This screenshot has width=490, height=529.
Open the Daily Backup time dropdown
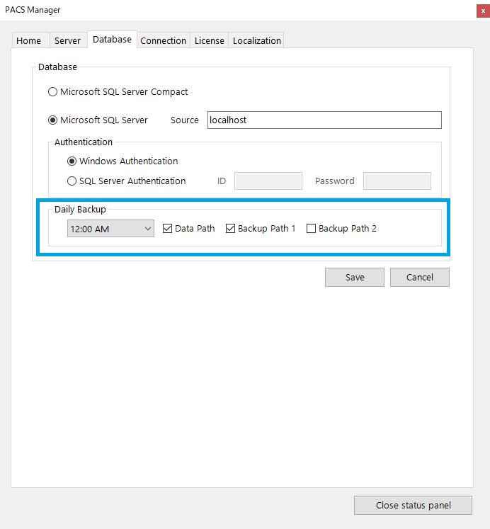tap(110, 229)
